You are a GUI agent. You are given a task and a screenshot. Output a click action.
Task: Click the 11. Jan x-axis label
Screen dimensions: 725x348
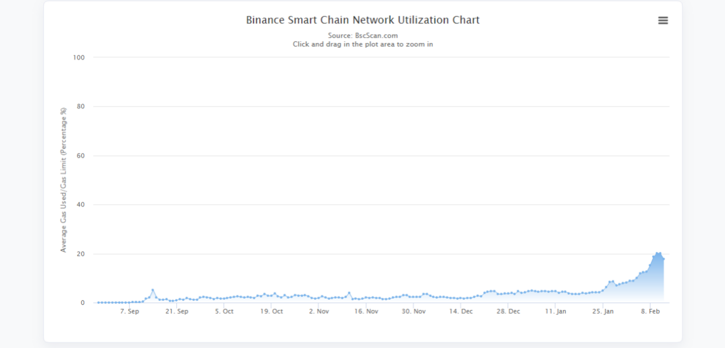pyautogui.click(x=555, y=311)
